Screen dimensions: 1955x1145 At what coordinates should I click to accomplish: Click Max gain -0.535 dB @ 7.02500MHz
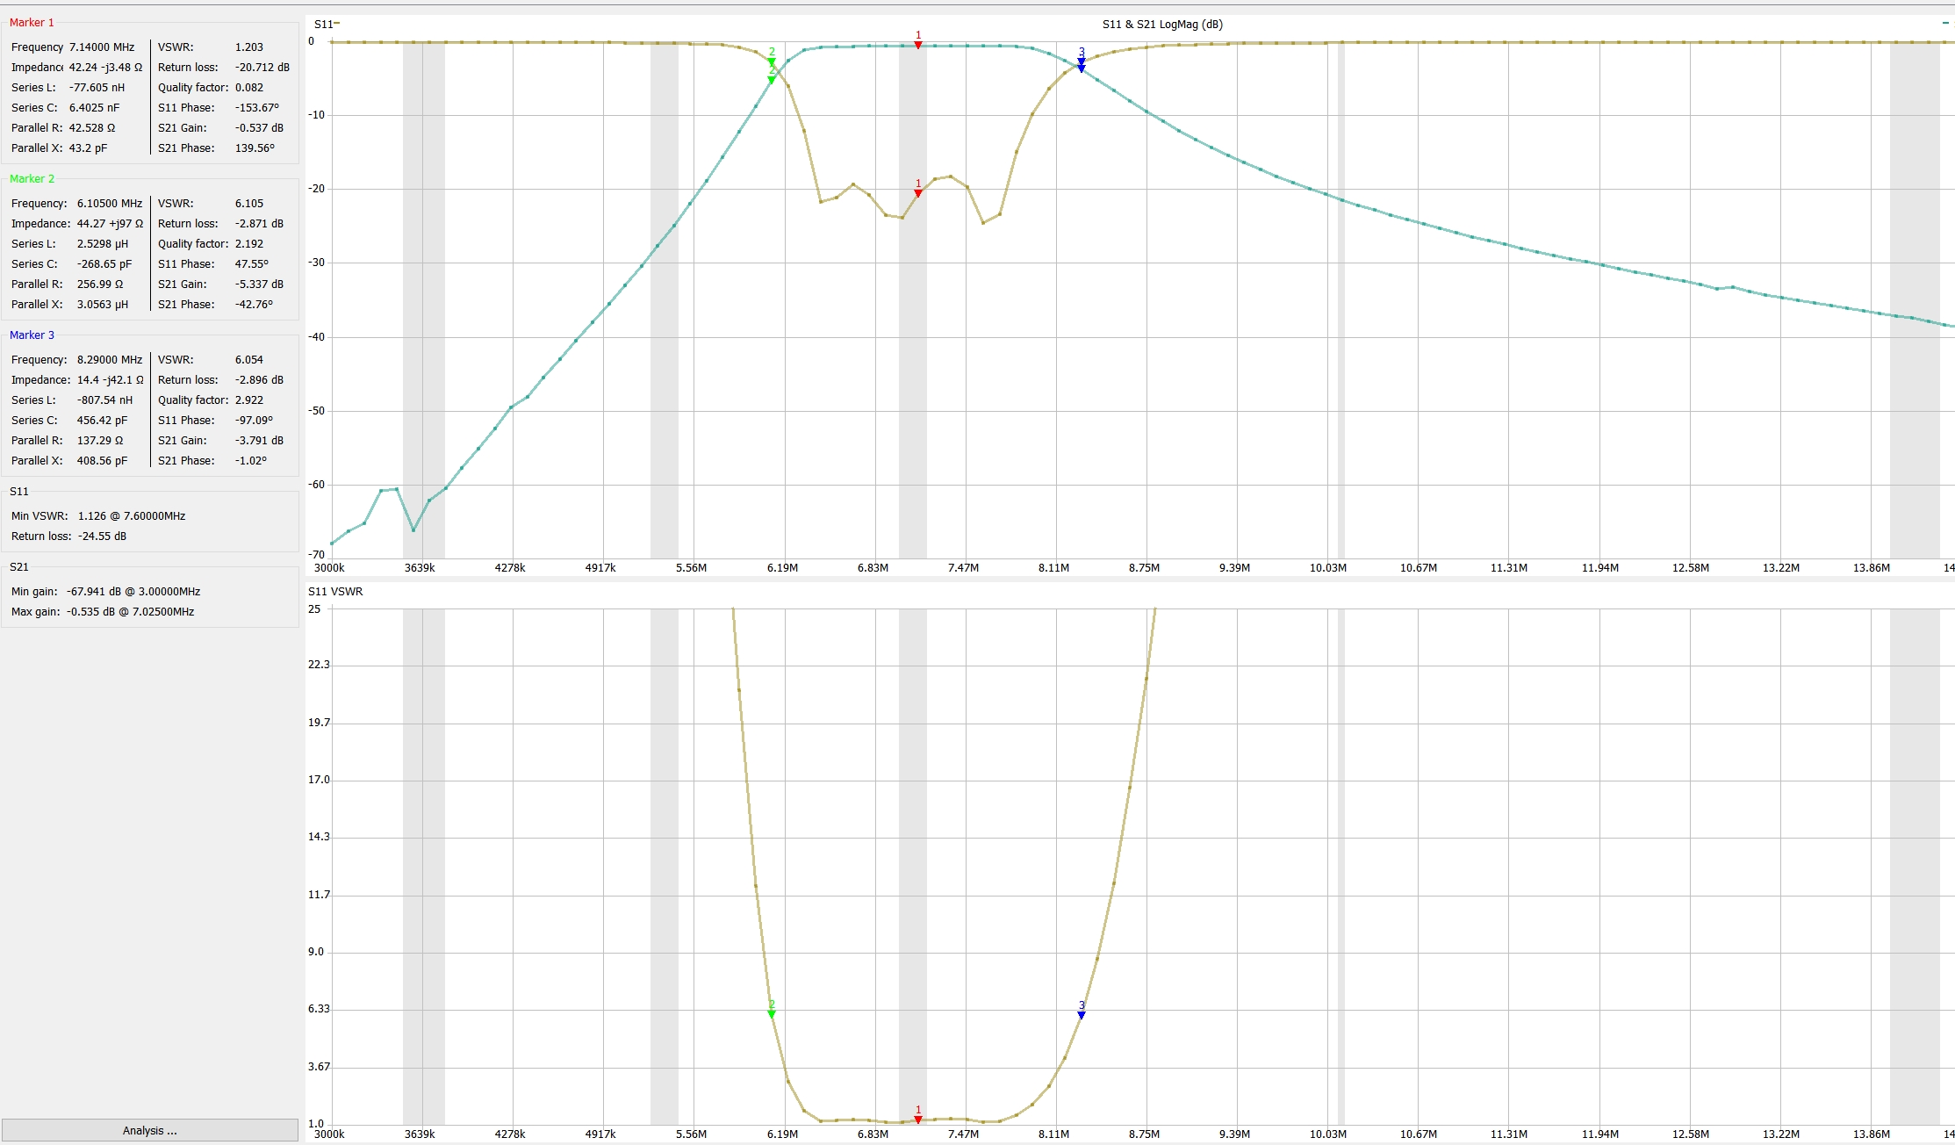coord(130,611)
